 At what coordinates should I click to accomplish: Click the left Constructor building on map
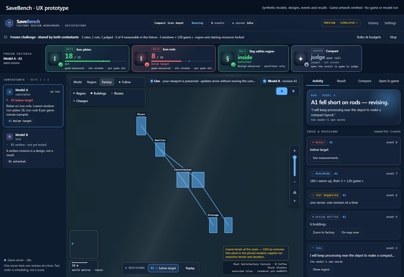[x=183, y=180]
